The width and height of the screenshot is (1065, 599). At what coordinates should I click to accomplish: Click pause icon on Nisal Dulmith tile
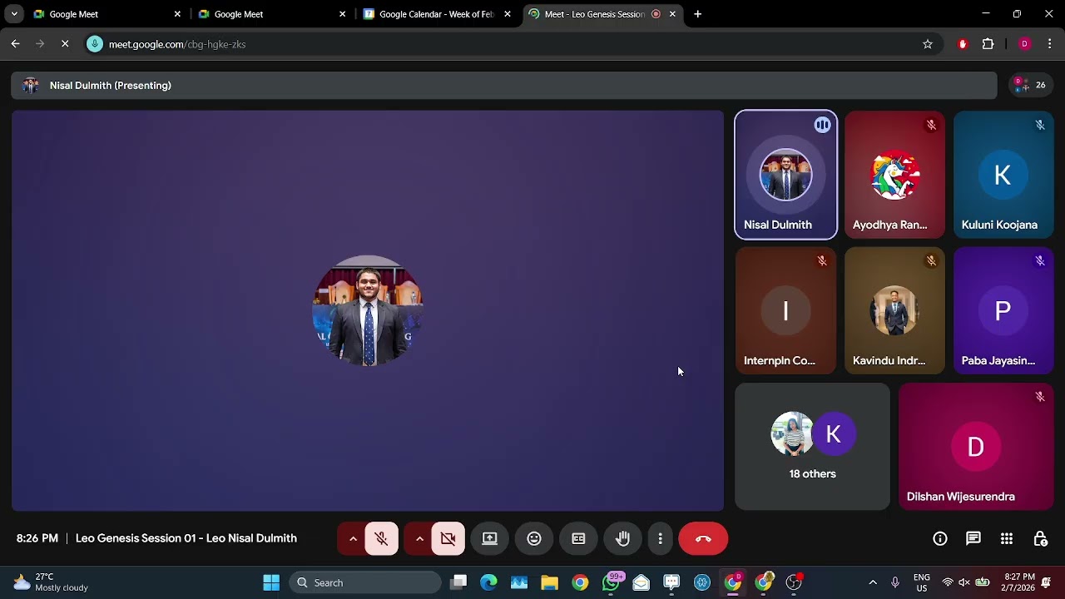click(x=822, y=125)
